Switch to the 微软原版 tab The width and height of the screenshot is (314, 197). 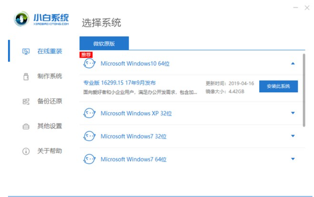point(104,43)
